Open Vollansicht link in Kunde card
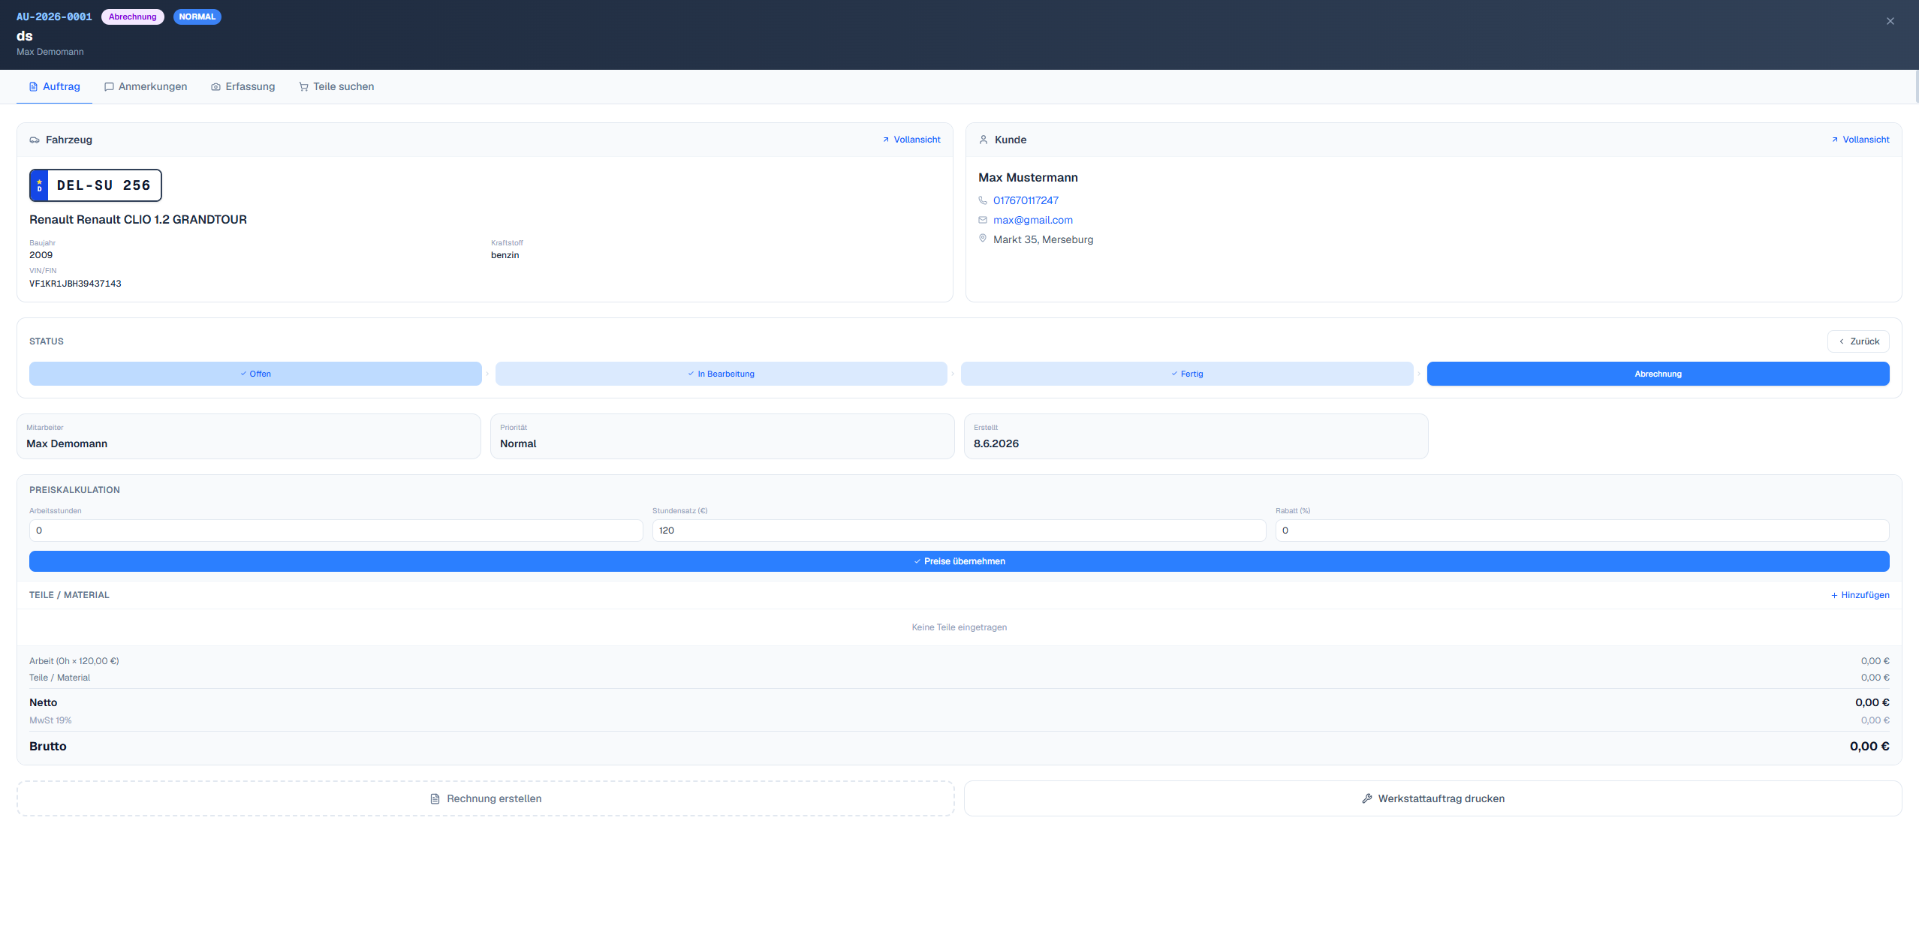The width and height of the screenshot is (1919, 950). [1860, 140]
